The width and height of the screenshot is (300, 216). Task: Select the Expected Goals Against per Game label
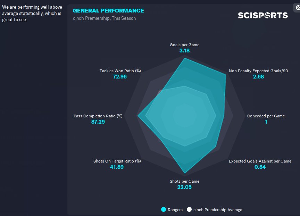tap(260, 161)
